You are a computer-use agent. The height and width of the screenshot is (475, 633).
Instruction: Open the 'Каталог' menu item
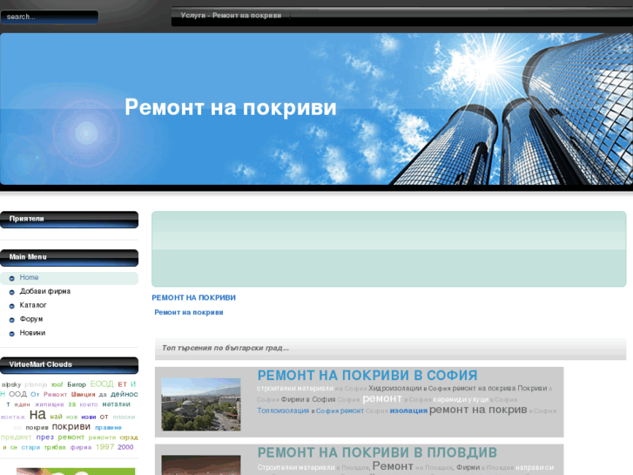tap(33, 305)
